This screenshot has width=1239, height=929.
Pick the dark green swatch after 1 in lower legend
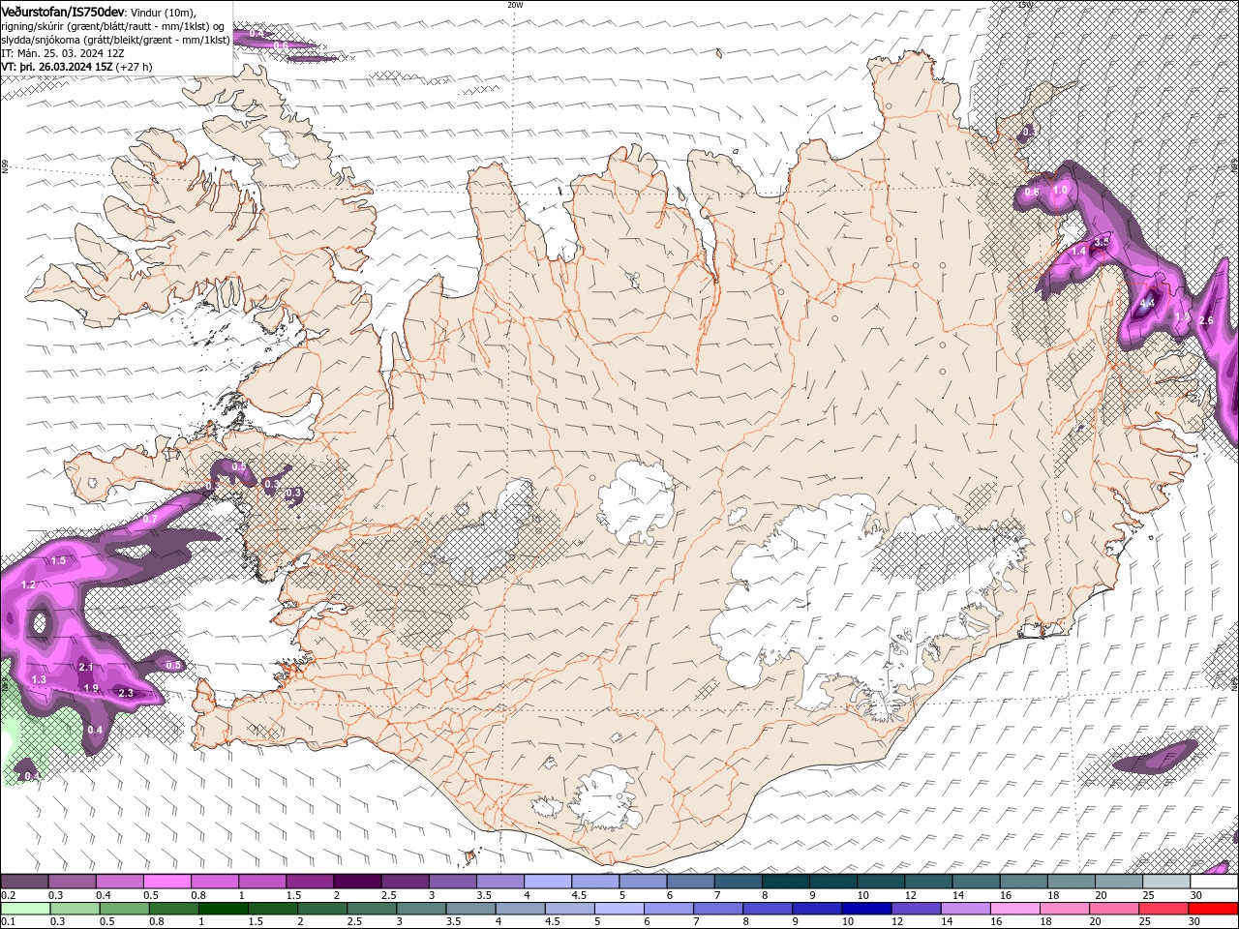pyautogui.click(x=222, y=909)
